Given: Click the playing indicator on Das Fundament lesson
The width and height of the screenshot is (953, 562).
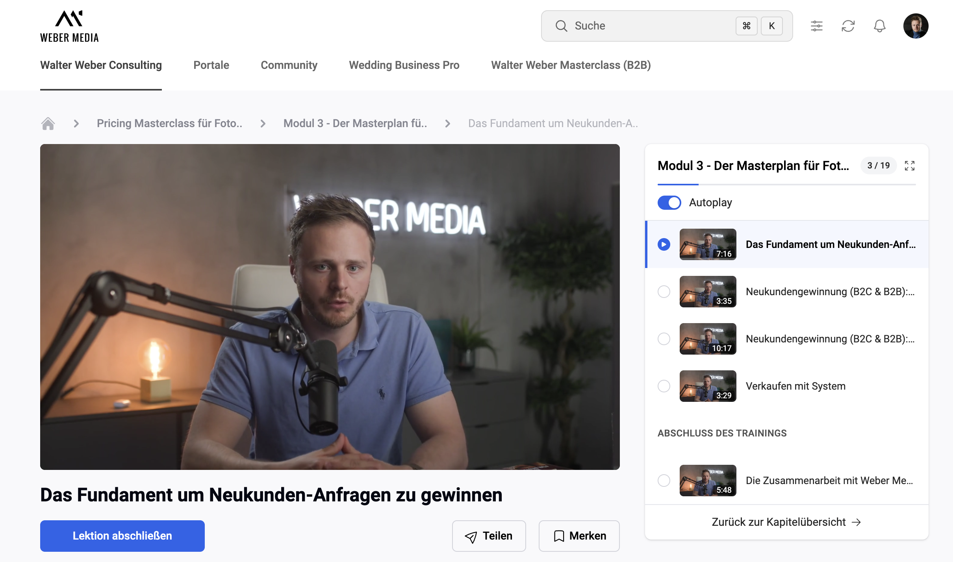Looking at the screenshot, I should coord(664,244).
